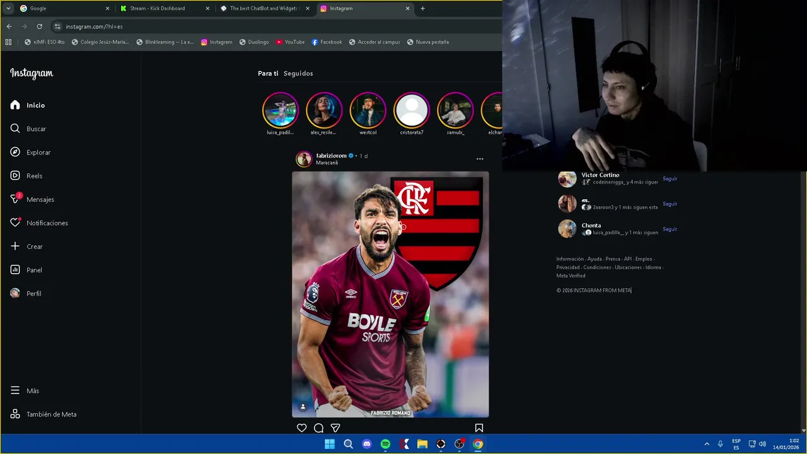
Task: View luisa_padil story
Action: coord(280,110)
